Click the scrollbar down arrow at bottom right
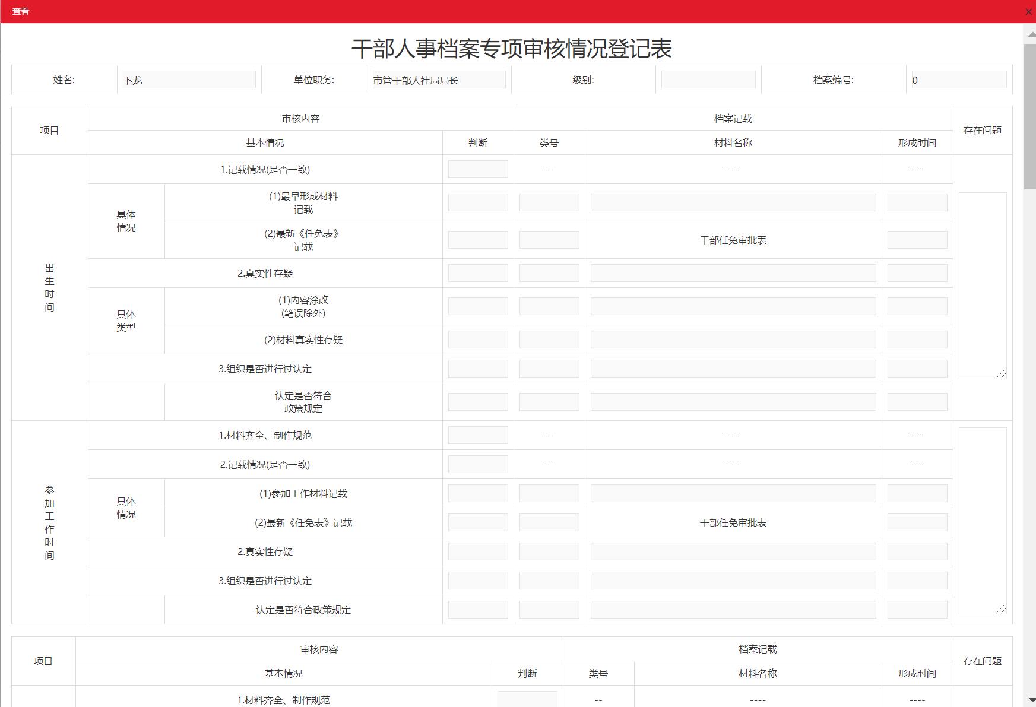Viewport: 1036px width, 707px height. tap(1031, 700)
